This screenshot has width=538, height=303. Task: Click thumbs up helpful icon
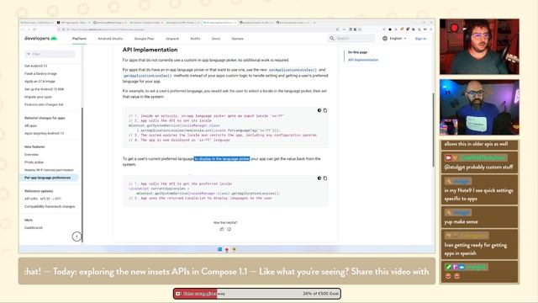222,229
